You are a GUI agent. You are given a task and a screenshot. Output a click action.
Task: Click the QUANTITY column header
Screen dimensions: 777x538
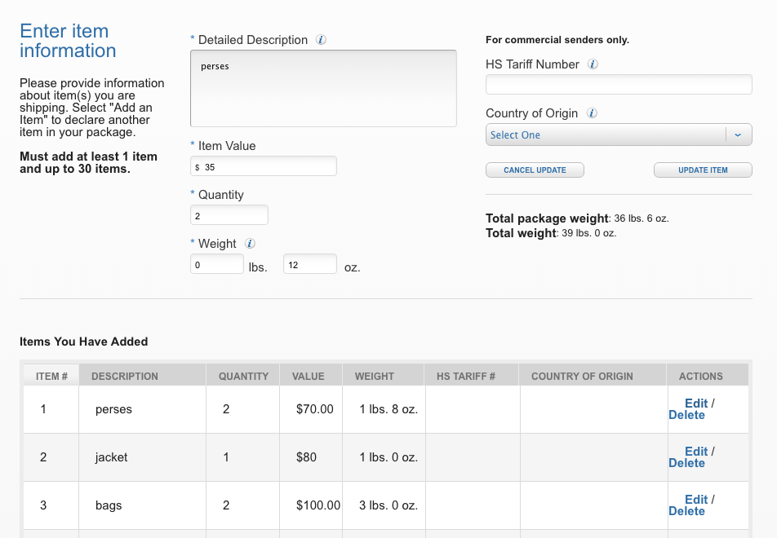click(x=243, y=376)
